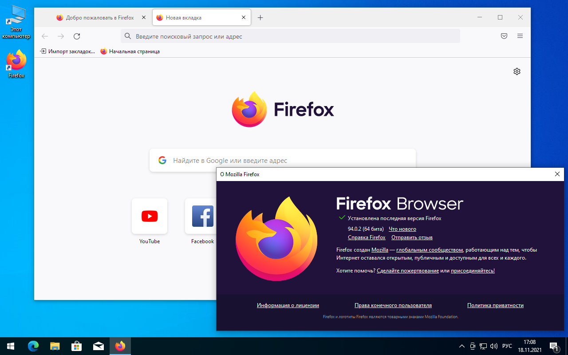Click the Google search box on page
Image resolution: width=568 pixels, height=355 pixels.
tap(283, 160)
